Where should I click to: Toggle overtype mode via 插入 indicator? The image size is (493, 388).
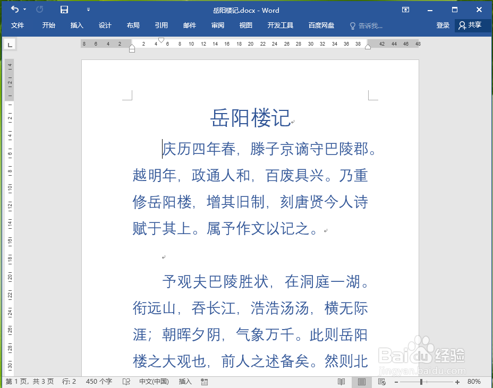(184, 381)
